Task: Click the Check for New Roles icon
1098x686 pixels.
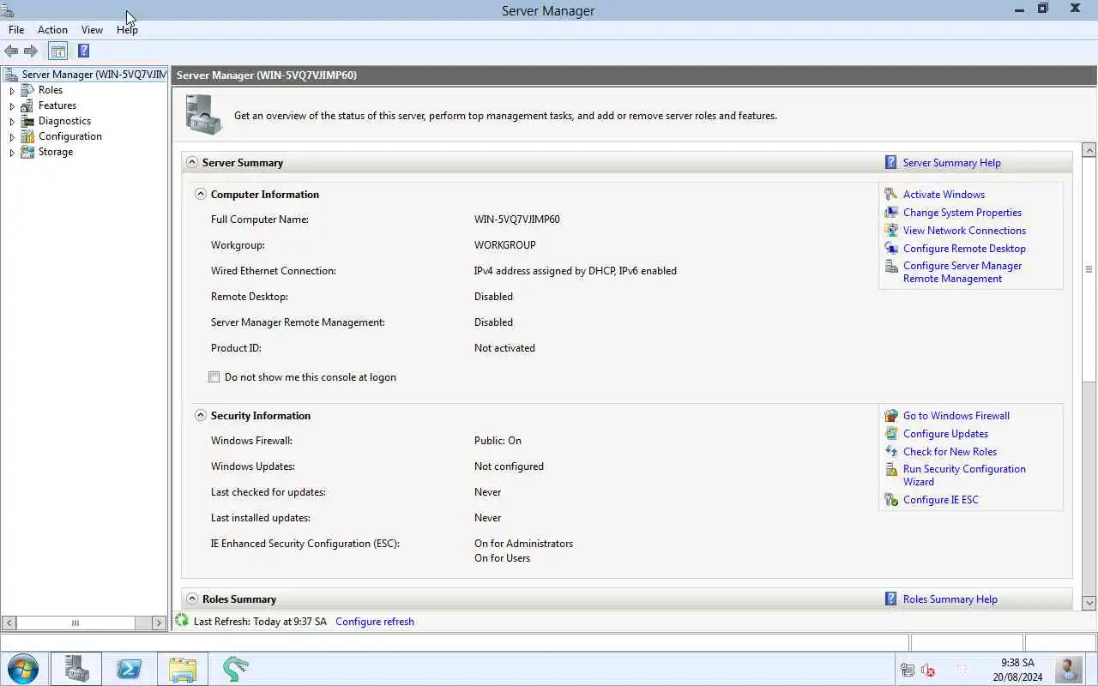Action: (891, 452)
